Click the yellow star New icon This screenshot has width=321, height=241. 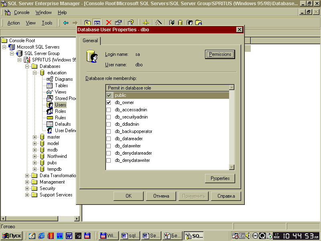(x=146, y=23)
